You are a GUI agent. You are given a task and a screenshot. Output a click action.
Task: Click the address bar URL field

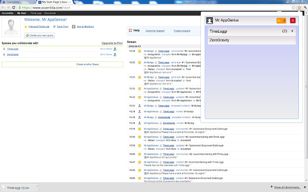click(154, 8)
